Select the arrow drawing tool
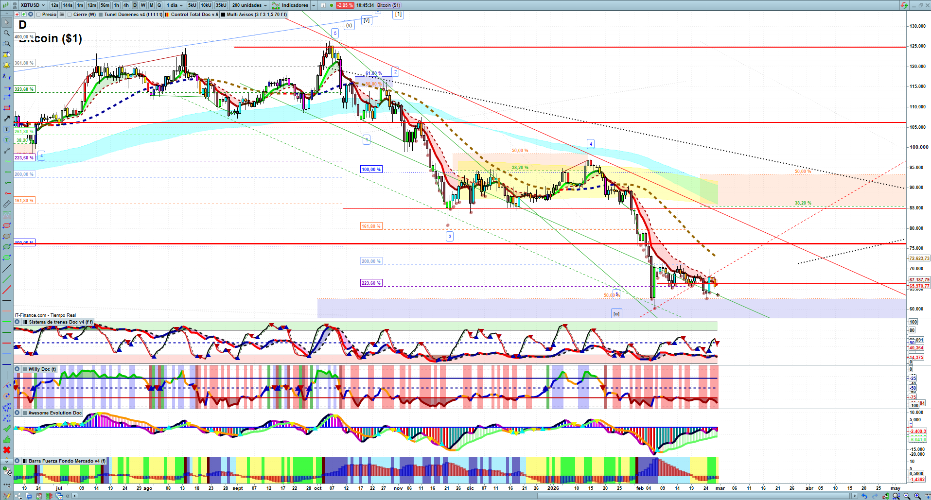This screenshot has width=931, height=500. [x=7, y=119]
